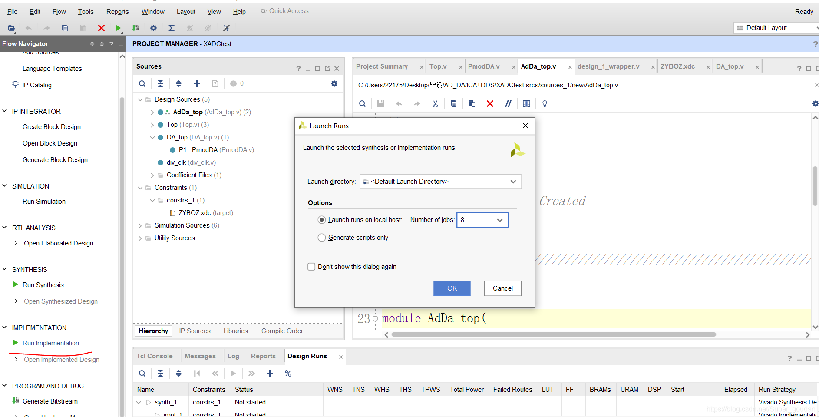Click Create Block Design

tap(52, 127)
